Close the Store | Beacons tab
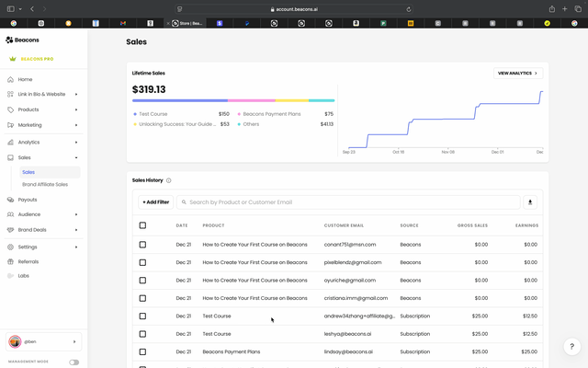Viewport: 588px width, 368px height. pyautogui.click(x=168, y=23)
